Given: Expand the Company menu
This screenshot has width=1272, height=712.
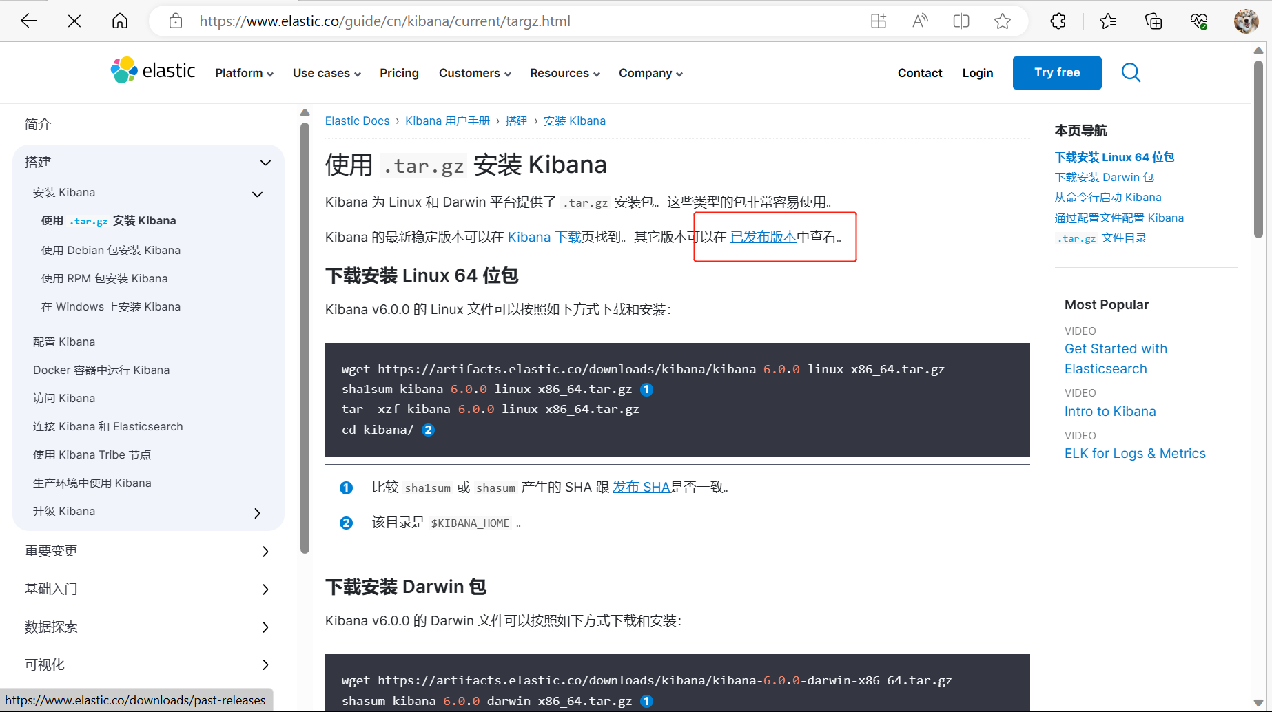Looking at the screenshot, I should click(x=650, y=73).
